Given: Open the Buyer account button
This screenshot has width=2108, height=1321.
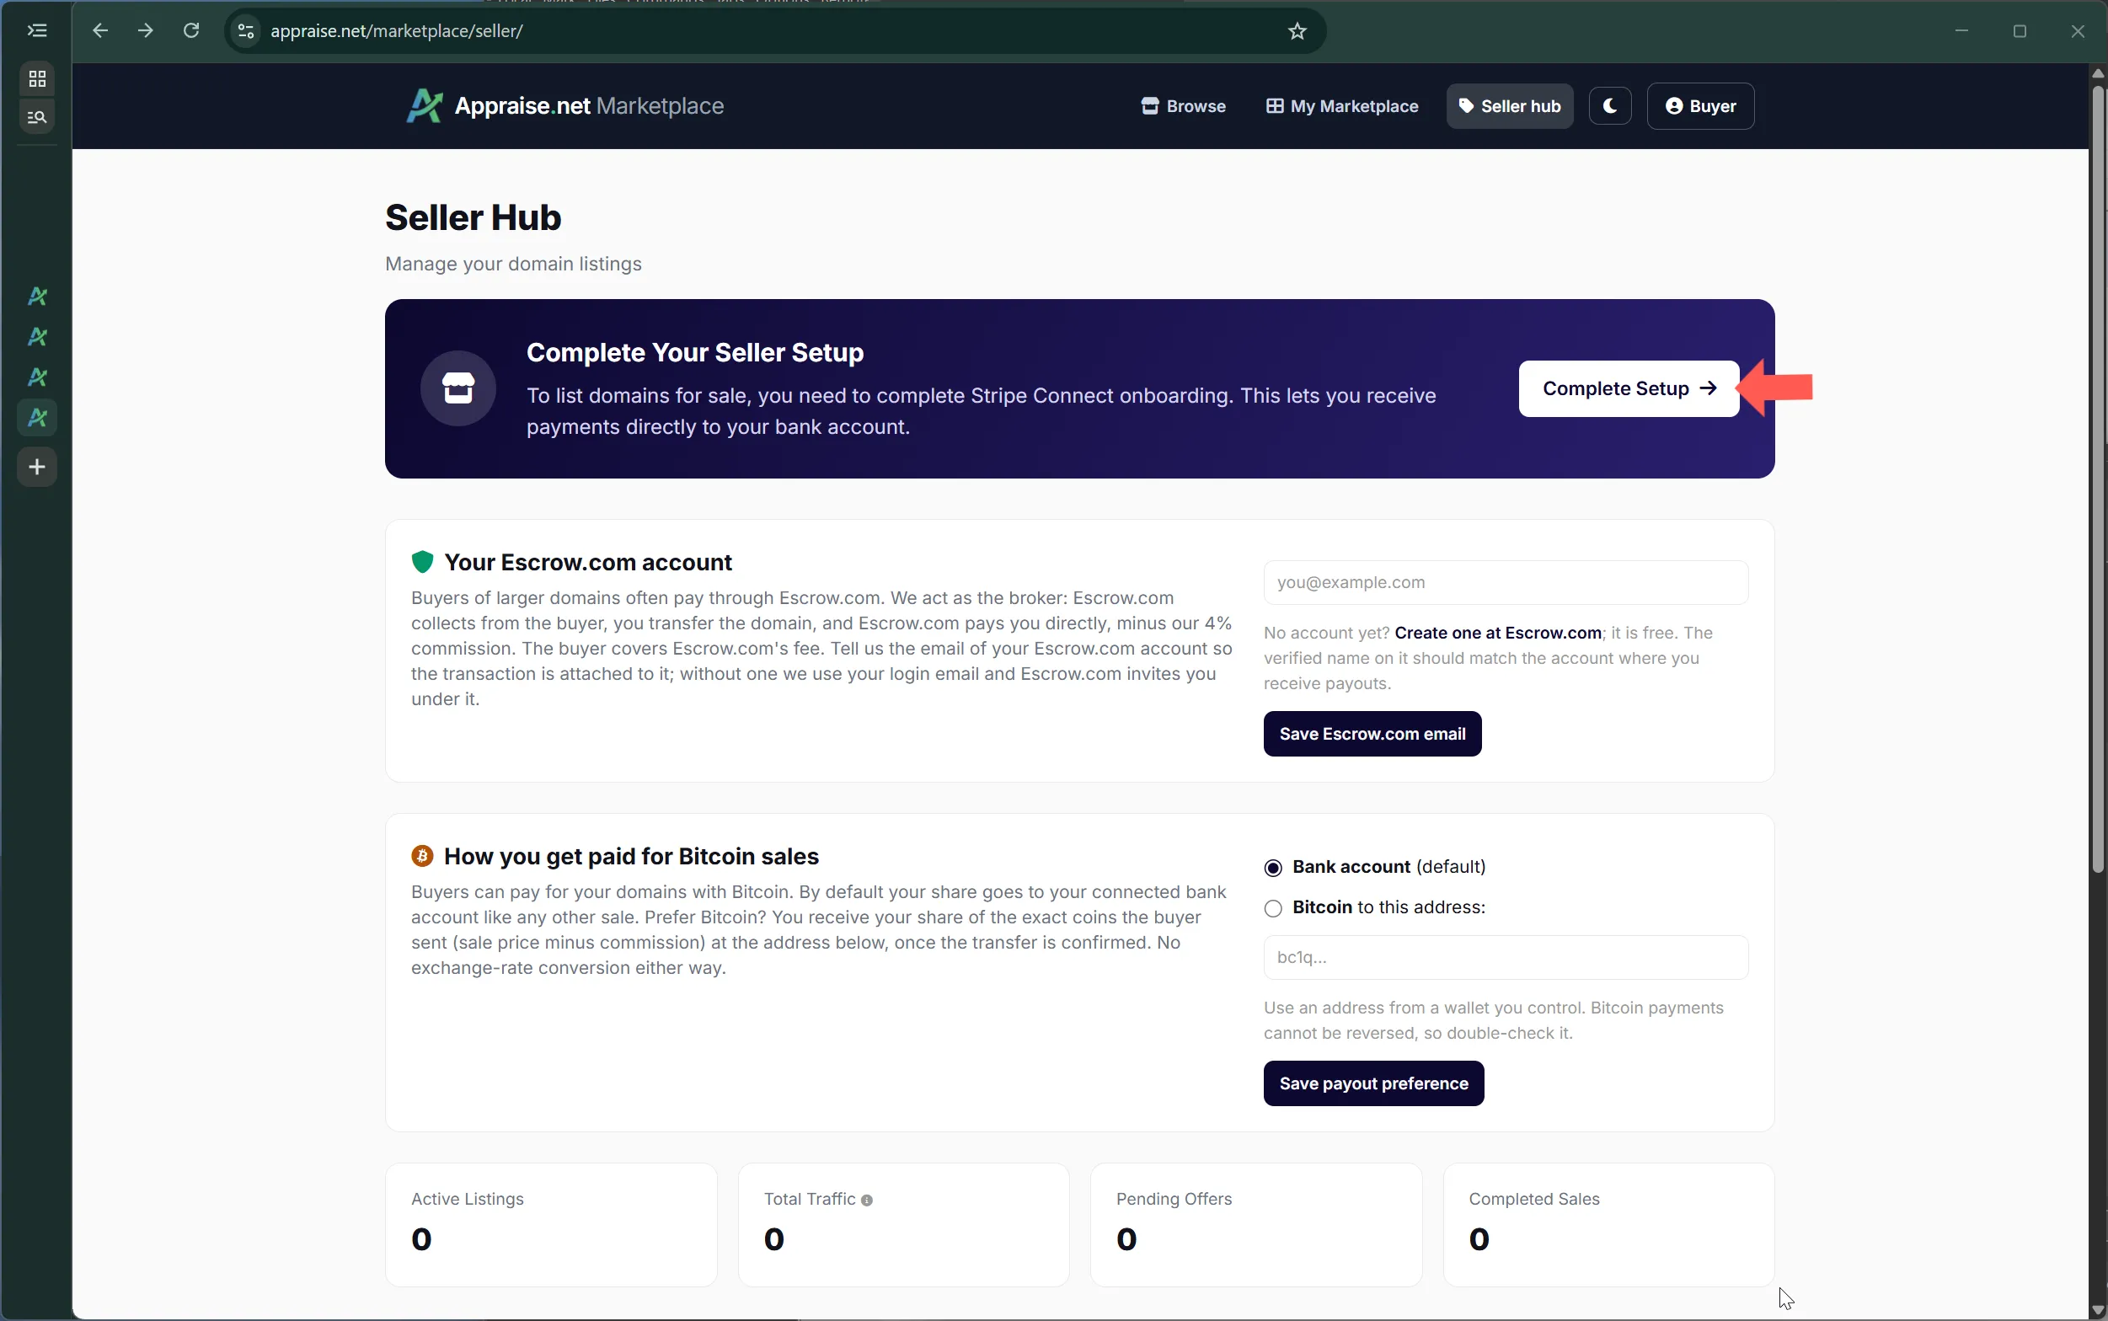Looking at the screenshot, I should tap(1700, 105).
